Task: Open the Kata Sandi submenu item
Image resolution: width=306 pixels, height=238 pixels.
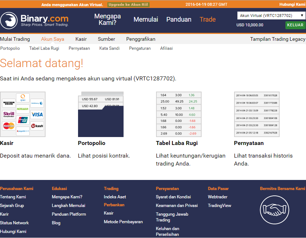Action: [x=109, y=48]
